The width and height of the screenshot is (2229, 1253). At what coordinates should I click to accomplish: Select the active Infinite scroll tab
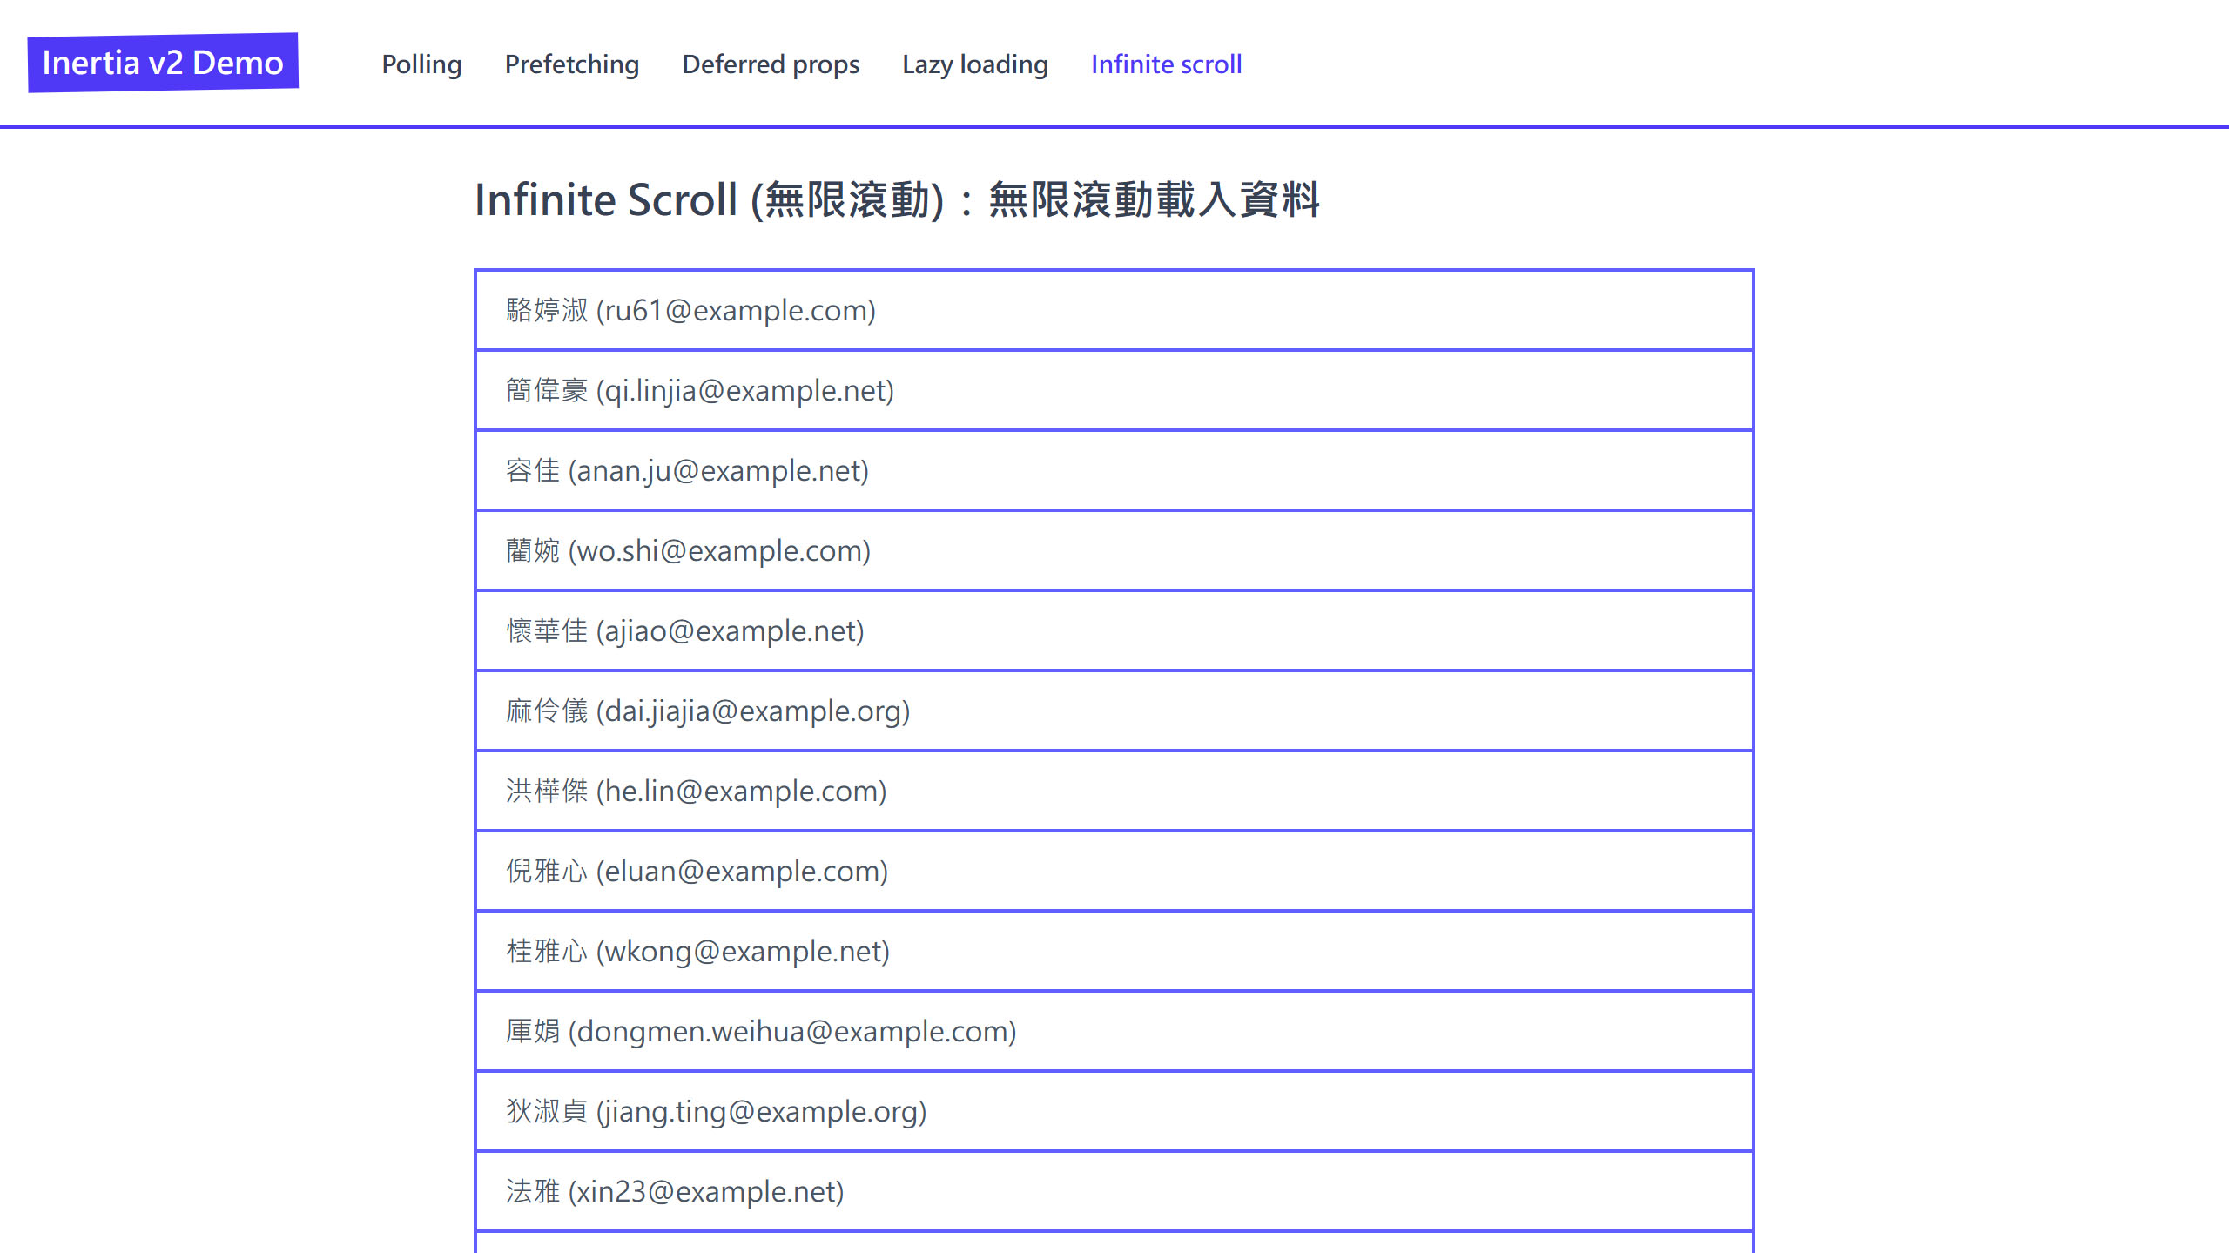pyautogui.click(x=1166, y=64)
